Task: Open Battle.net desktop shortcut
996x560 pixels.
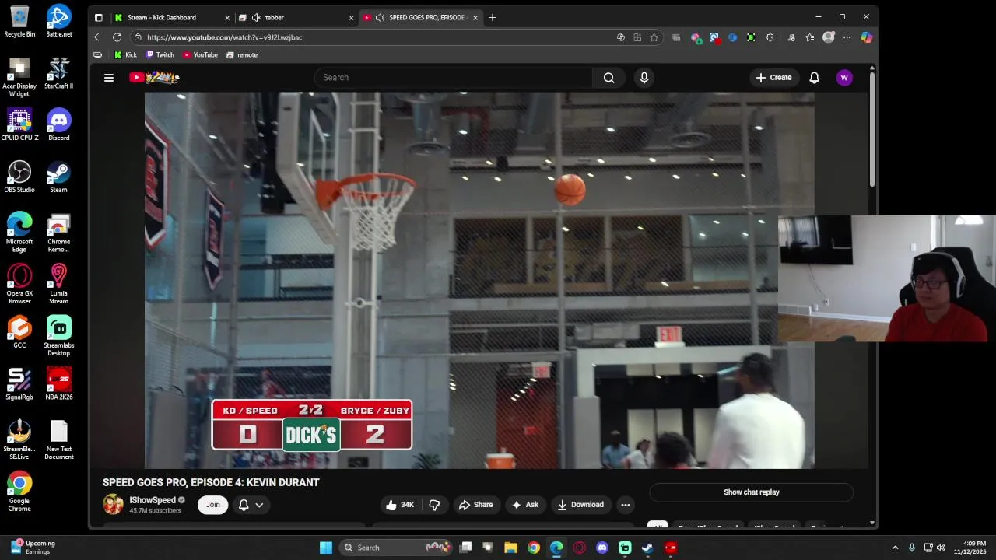Action: click(x=58, y=21)
